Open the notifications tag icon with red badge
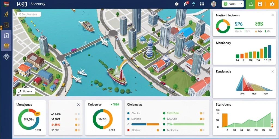Image resolution: width=279 pixels, height=139 pixels. (186, 4)
